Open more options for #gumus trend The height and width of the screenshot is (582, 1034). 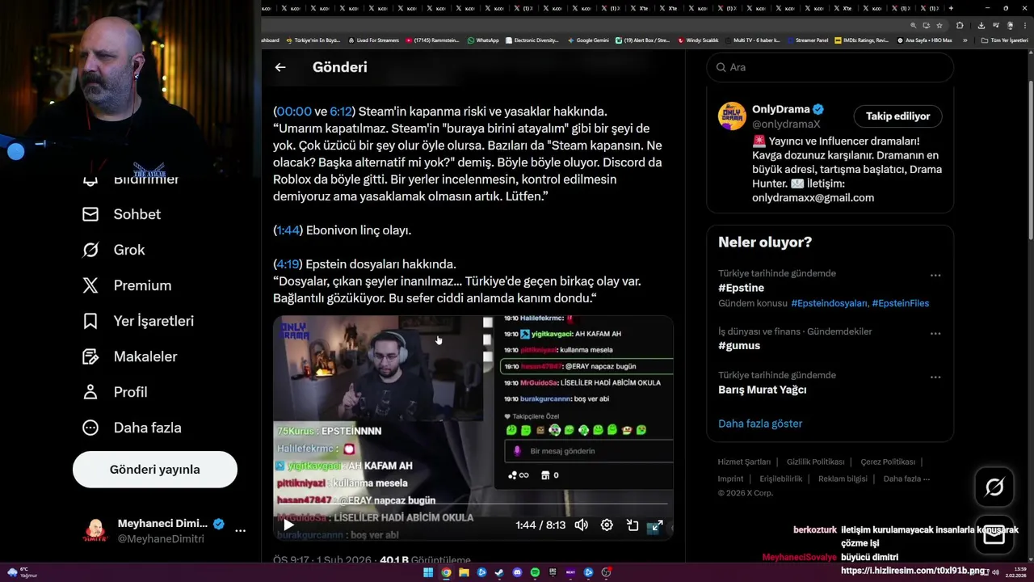tap(935, 334)
